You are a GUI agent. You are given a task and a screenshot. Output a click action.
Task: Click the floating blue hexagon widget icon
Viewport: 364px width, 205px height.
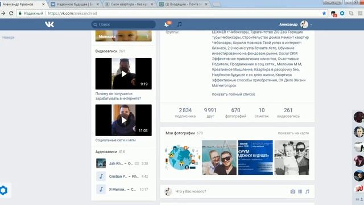[x=4, y=190]
